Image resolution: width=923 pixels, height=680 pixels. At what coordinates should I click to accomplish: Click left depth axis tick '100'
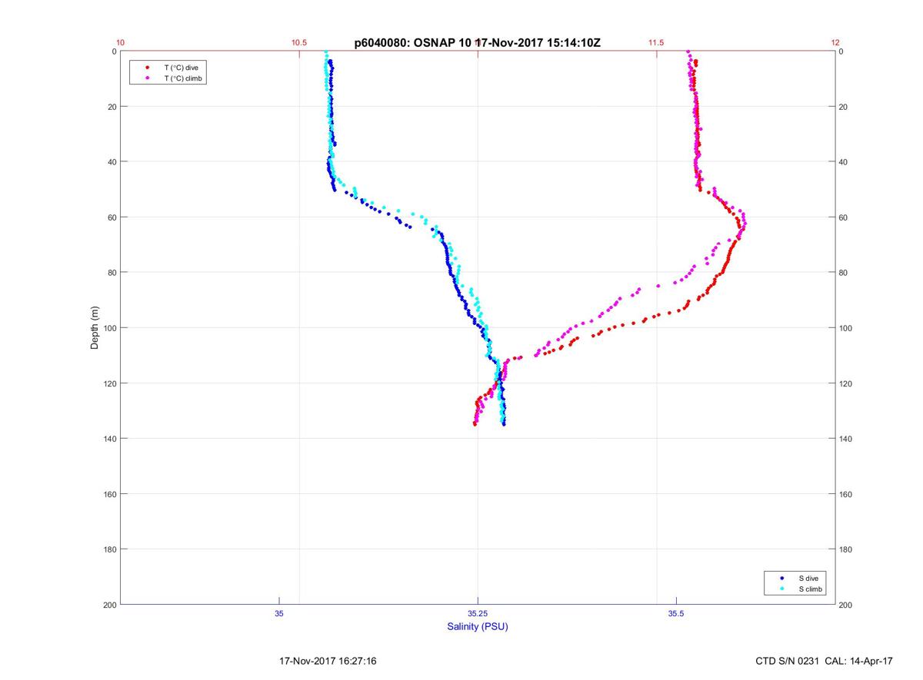(x=109, y=328)
